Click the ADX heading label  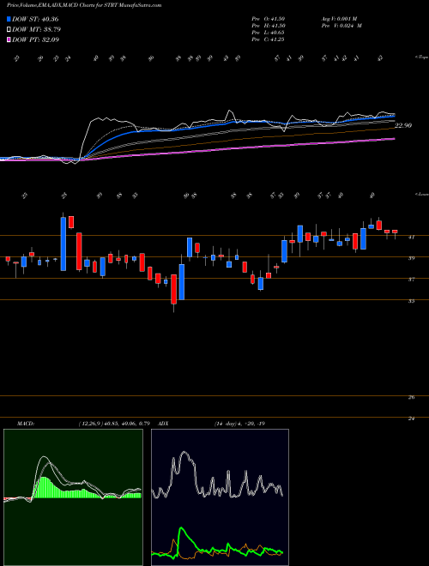162,424
